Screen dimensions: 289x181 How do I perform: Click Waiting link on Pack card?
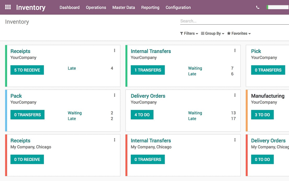(75, 113)
